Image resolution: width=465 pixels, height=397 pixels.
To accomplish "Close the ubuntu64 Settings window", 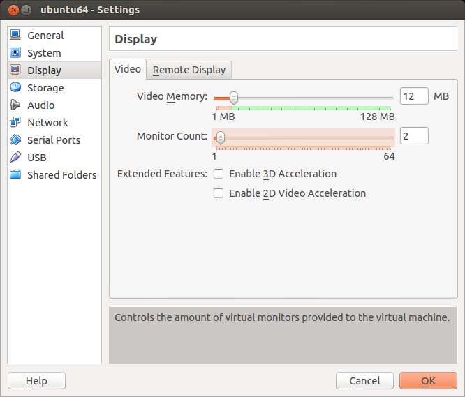I will (13, 10).
